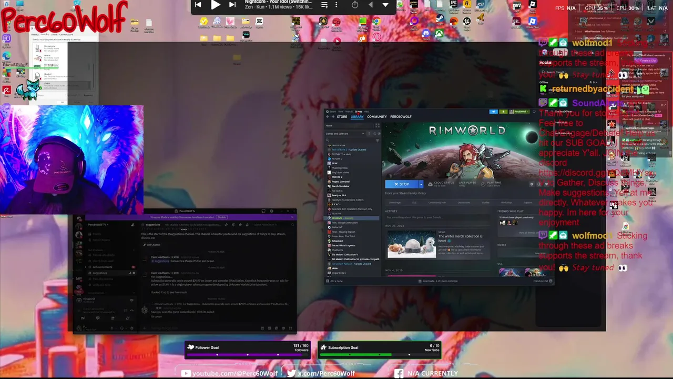Stop the running RimWorld game in Steam
The width and height of the screenshot is (673, 379).
tap(402, 184)
